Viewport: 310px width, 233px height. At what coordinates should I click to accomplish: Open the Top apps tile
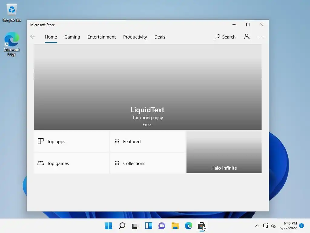click(x=71, y=141)
